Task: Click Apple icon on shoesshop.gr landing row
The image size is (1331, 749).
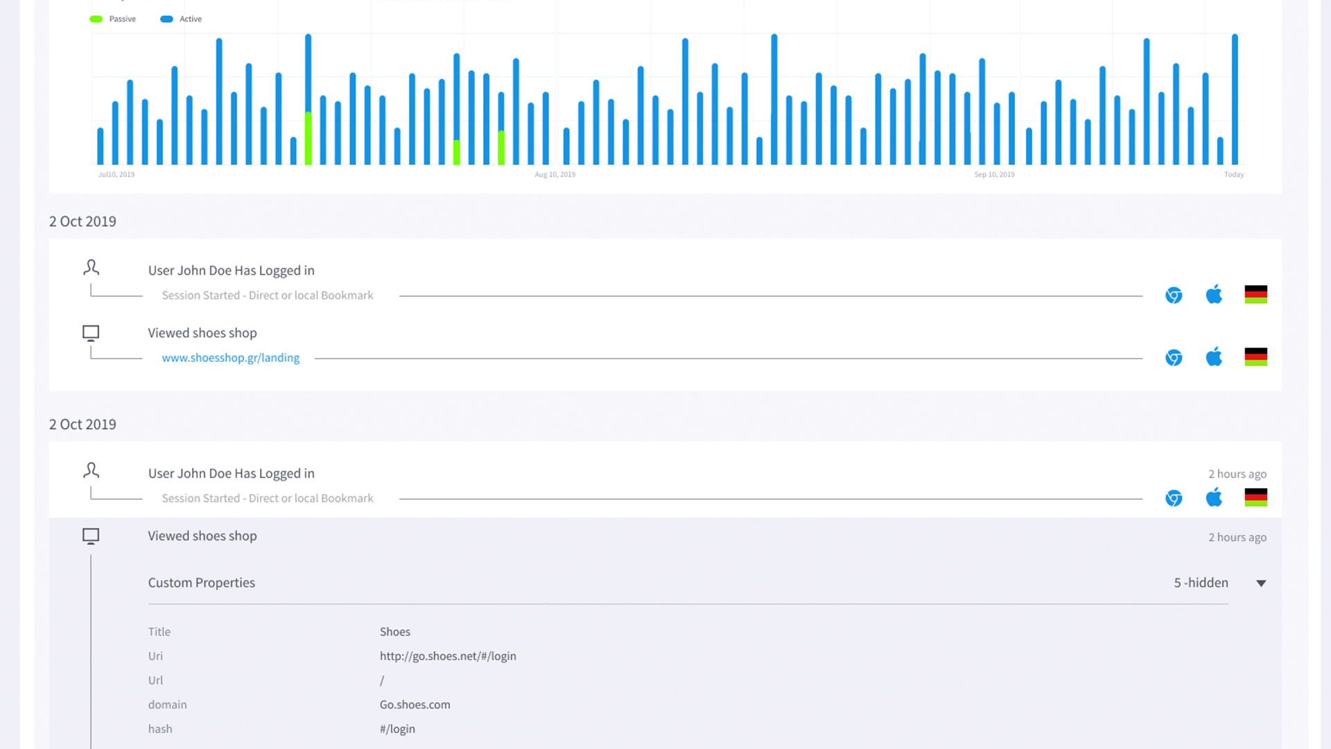Action: point(1214,358)
